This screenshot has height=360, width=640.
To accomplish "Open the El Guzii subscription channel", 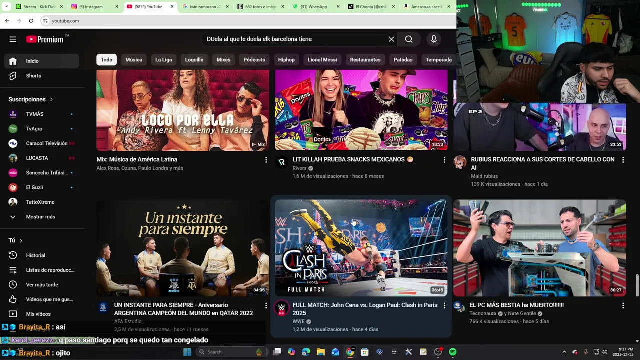I will point(42,187).
